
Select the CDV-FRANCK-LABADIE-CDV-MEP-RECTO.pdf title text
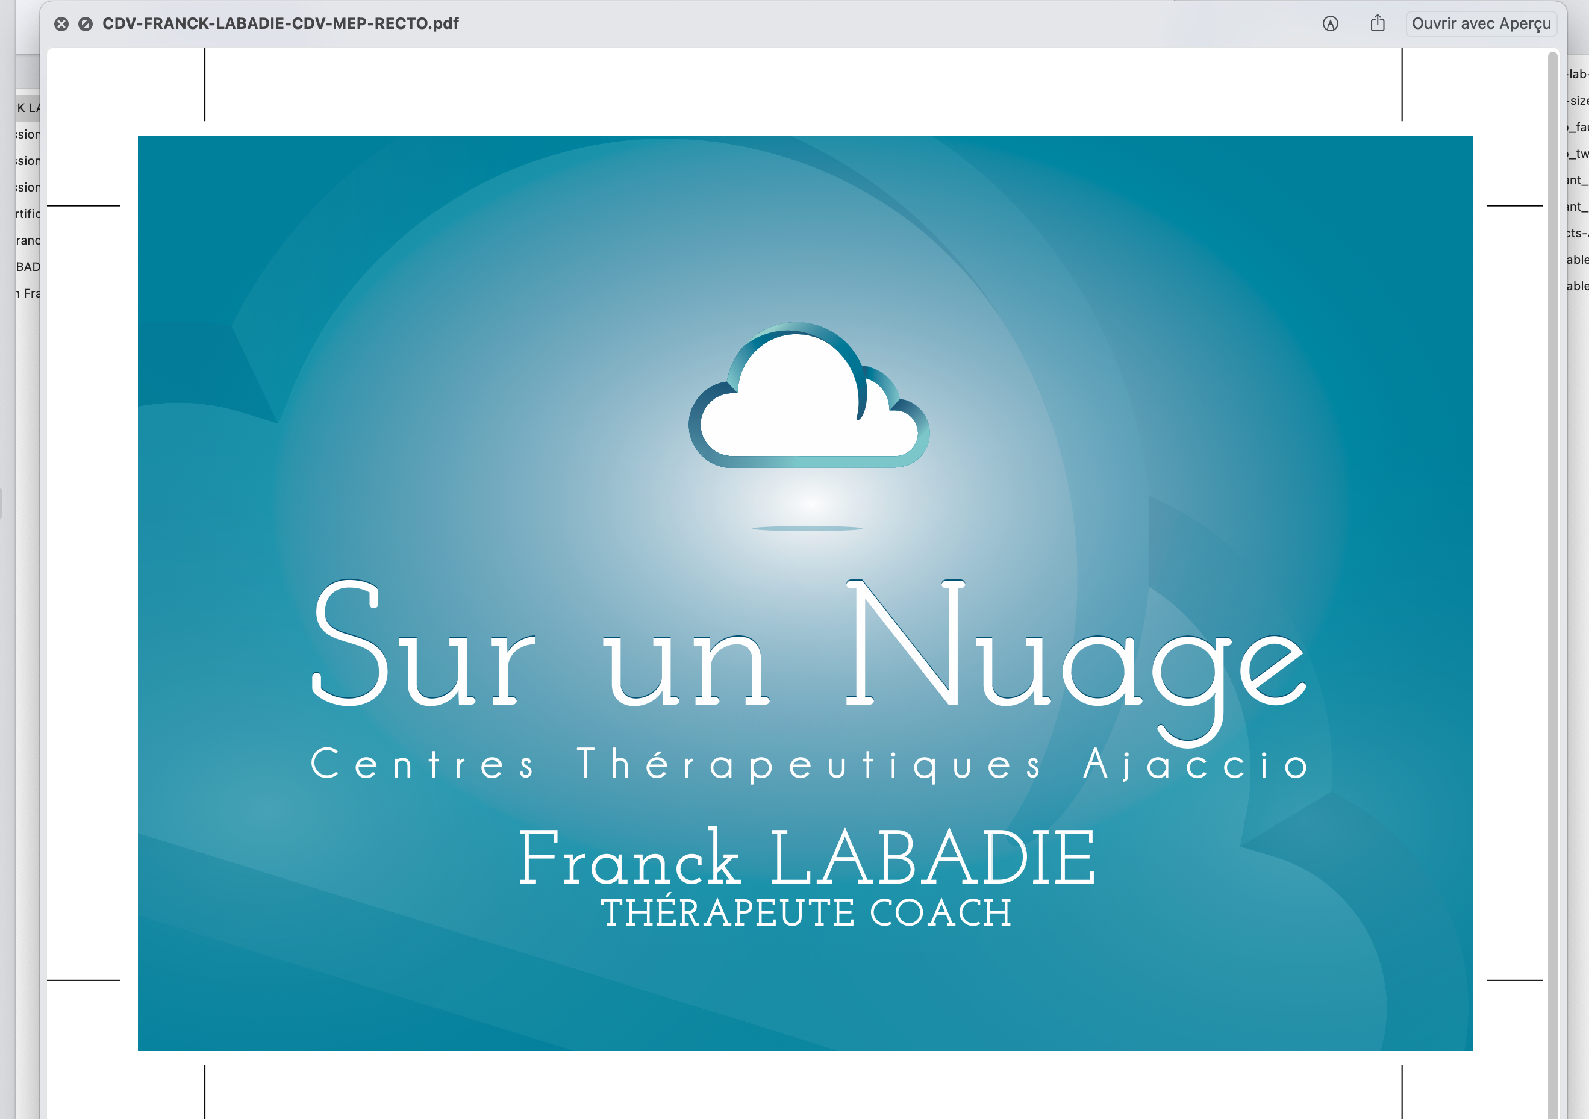pos(280,23)
